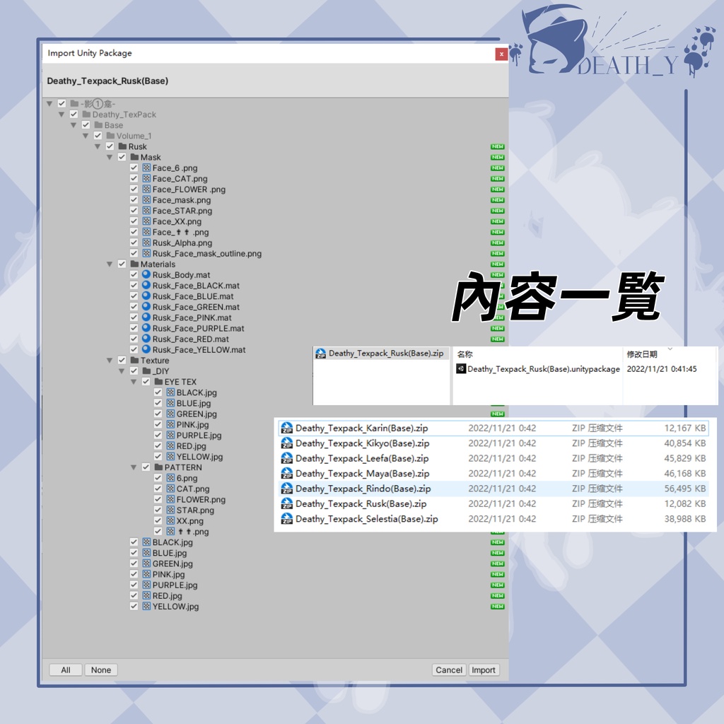Uncheck Face_STAR.png in the import list
Image resolution: width=724 pixels, height=724 pixels.
click(134, 210)
